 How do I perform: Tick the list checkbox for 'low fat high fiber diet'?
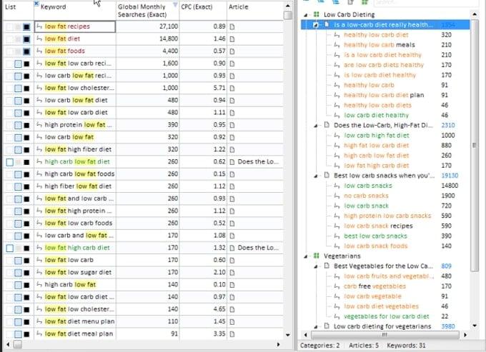pos(18,150)
